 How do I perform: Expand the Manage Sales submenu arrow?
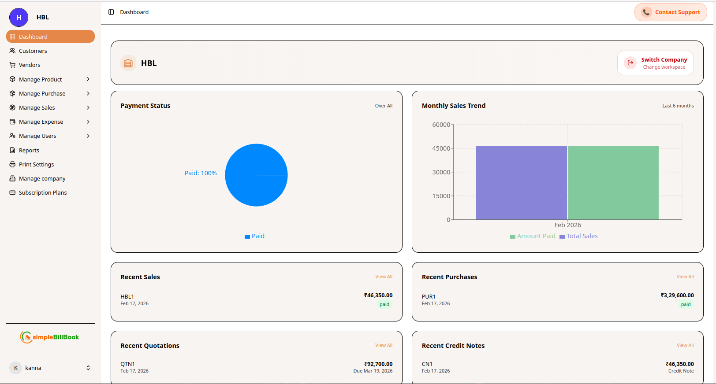coord(88,107)
